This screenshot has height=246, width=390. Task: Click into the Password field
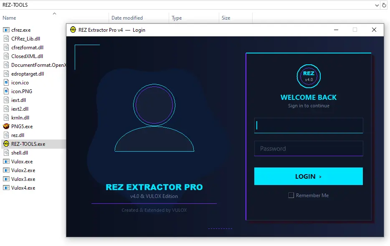pos(309,149)
